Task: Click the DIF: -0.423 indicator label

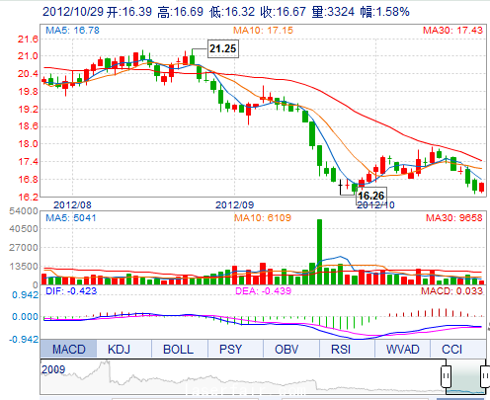Action: (71, 291)
